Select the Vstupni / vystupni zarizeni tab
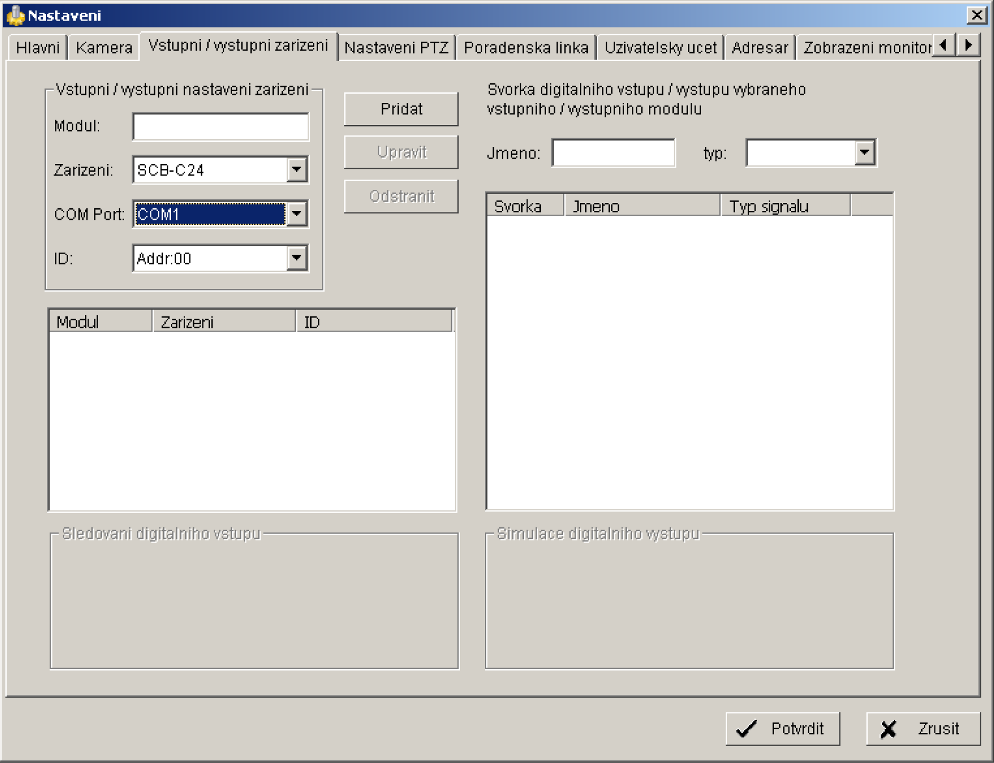This screenshot has width=994, height=763. click(x=238, y=46)
